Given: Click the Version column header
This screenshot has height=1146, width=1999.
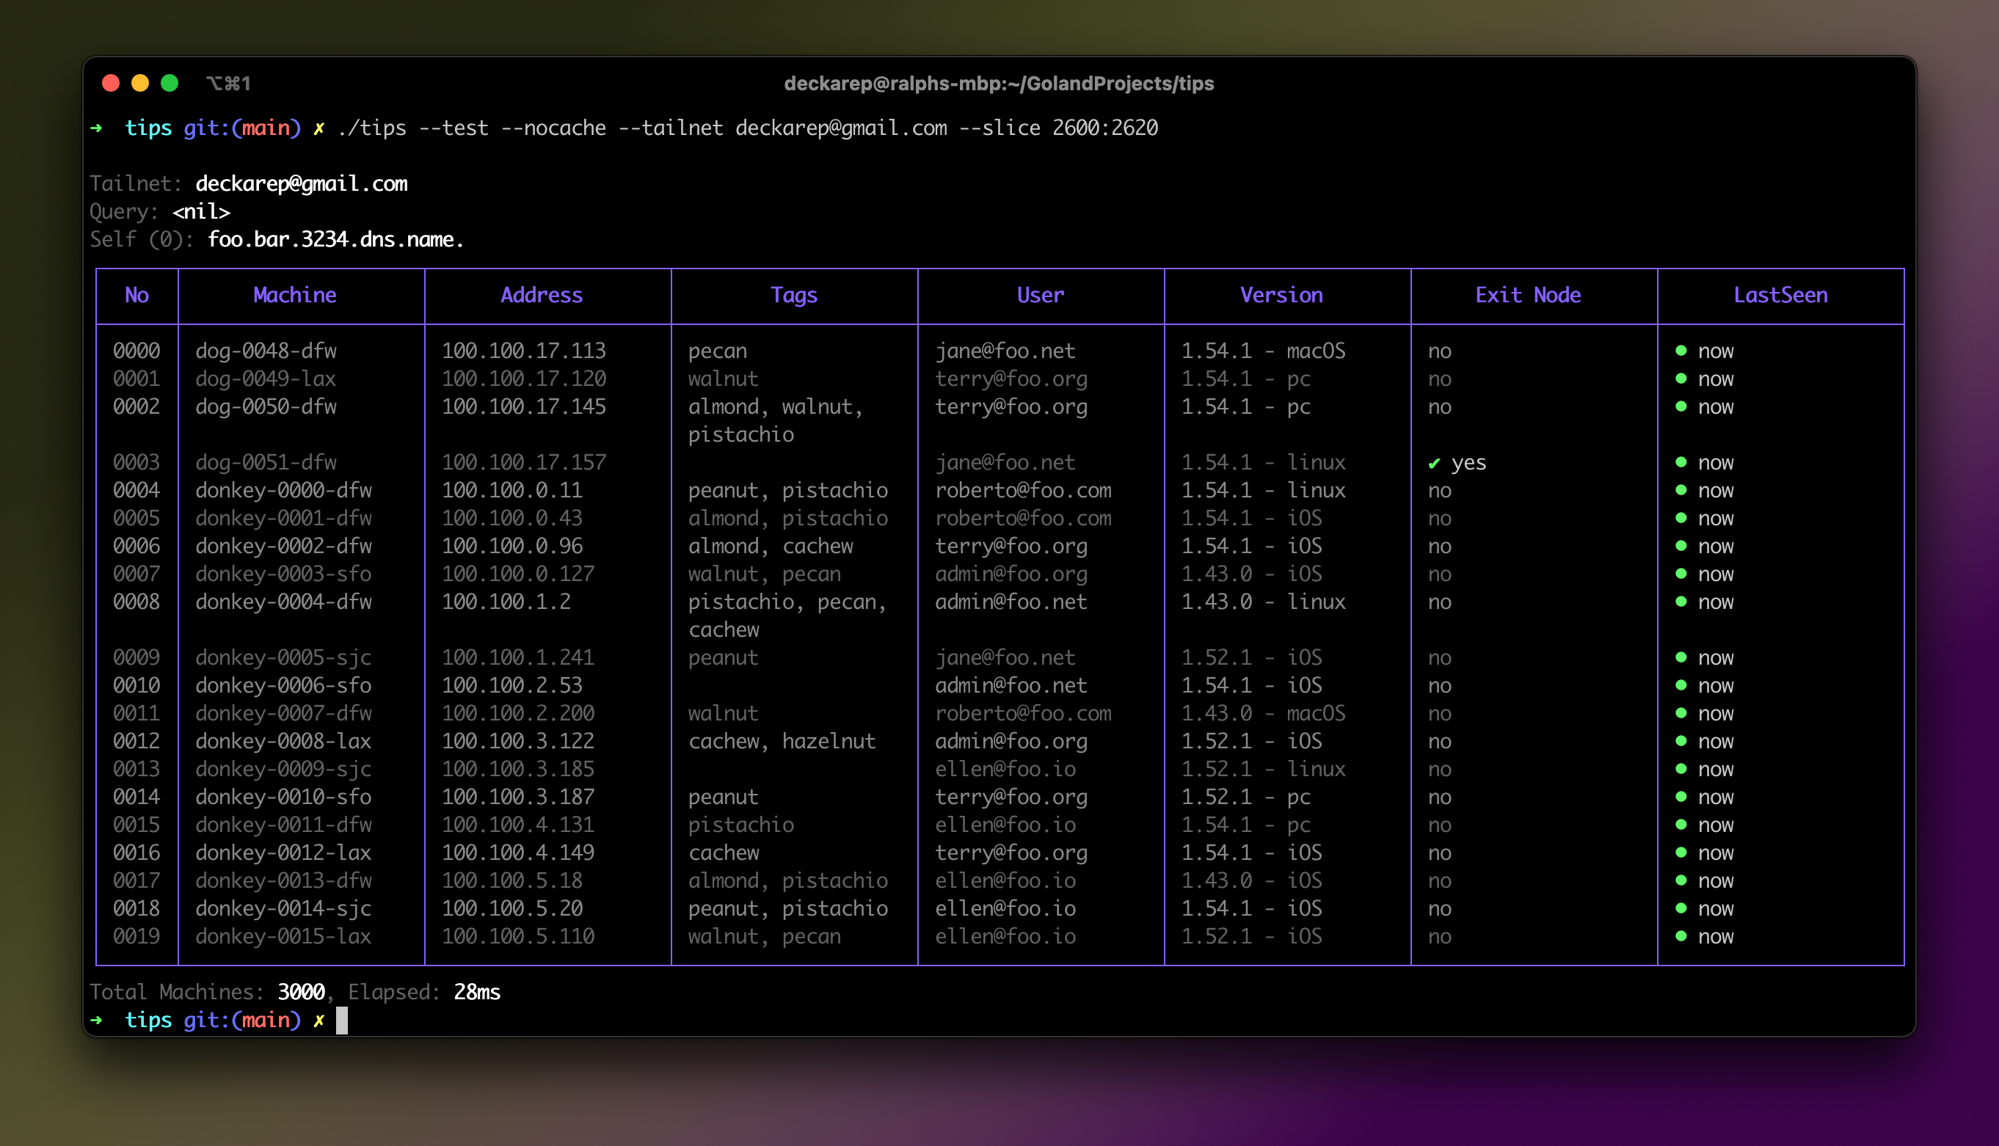Looking at the screenshot, I should point(1281,295).
